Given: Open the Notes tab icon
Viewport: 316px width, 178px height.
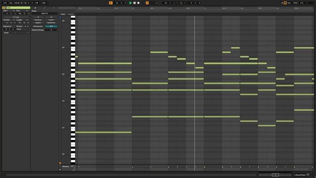Looking at the screenshot, I should [35, 8].
